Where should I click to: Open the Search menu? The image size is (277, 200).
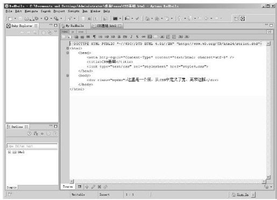[46, 11]
